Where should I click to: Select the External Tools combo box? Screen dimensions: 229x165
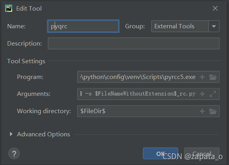[x=185, y=26]
